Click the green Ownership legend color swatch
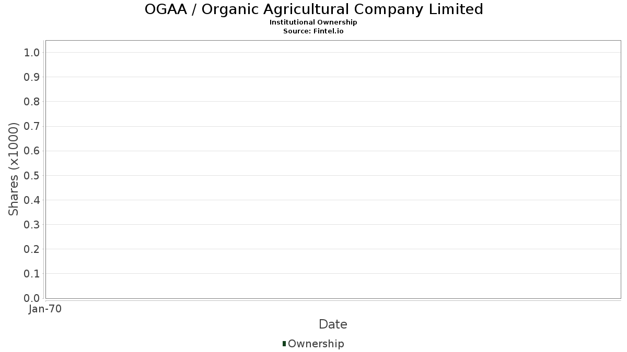 point(284,344)
